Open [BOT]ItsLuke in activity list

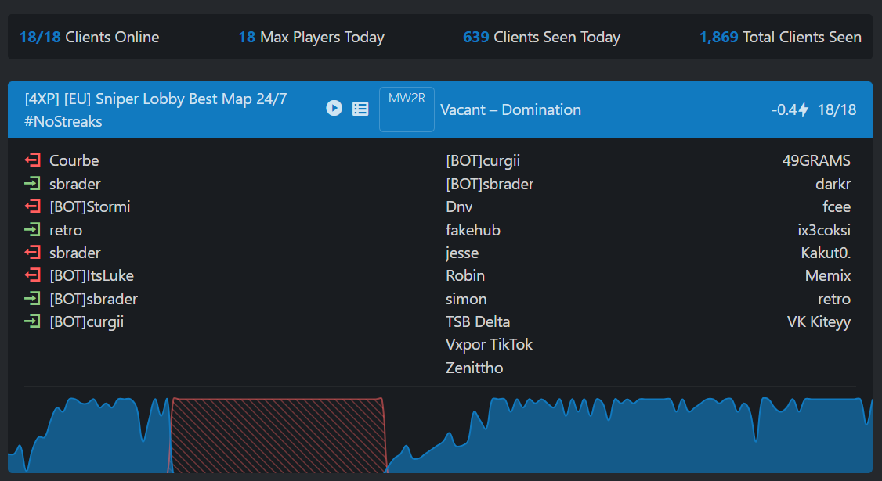92,276
